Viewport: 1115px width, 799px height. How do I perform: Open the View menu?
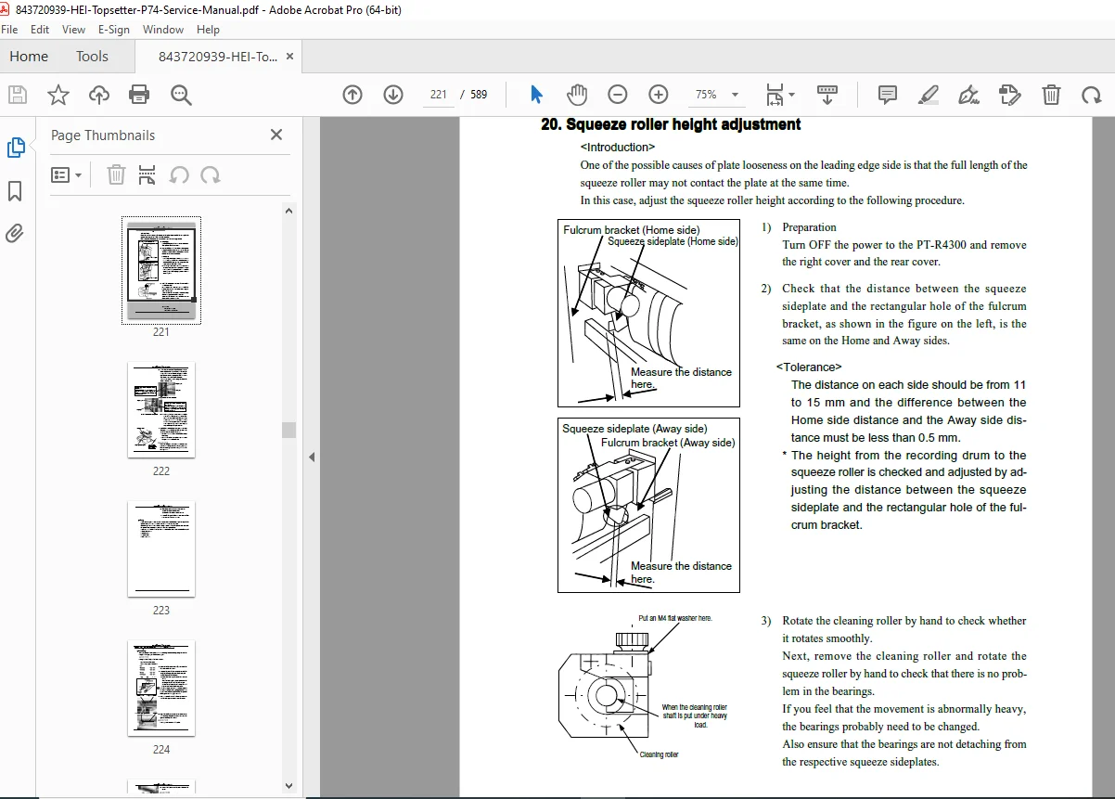pos(74,30)
